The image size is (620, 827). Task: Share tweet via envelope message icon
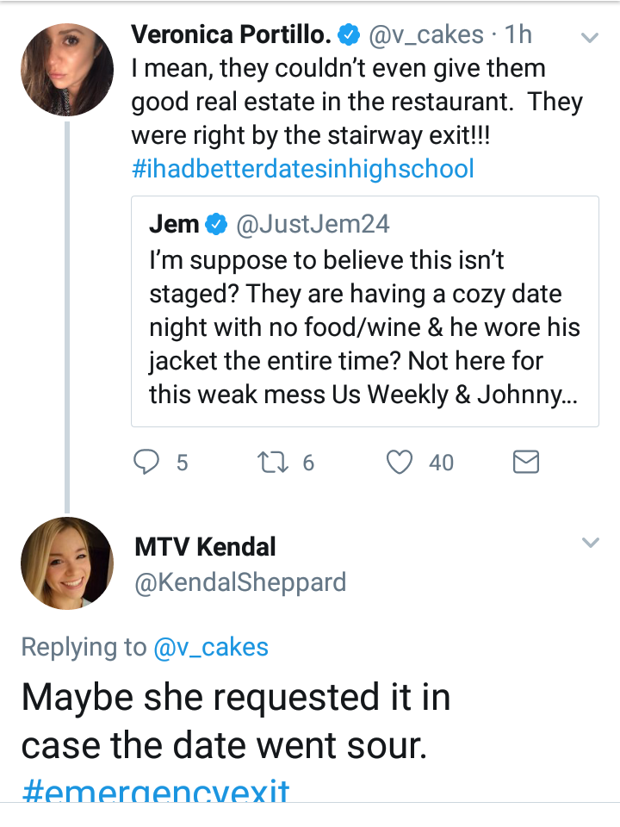click(526, 462)
